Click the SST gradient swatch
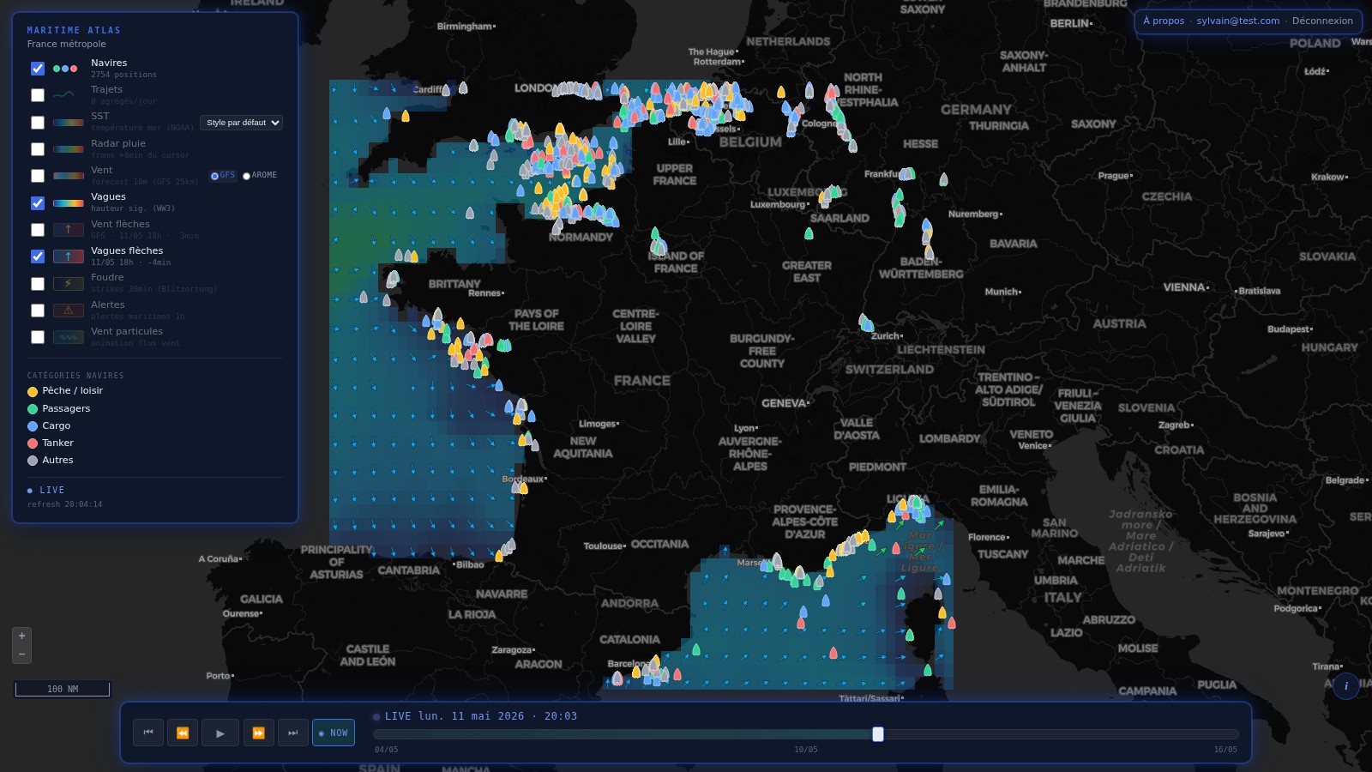1372x772 pixels. click(69, 123)
